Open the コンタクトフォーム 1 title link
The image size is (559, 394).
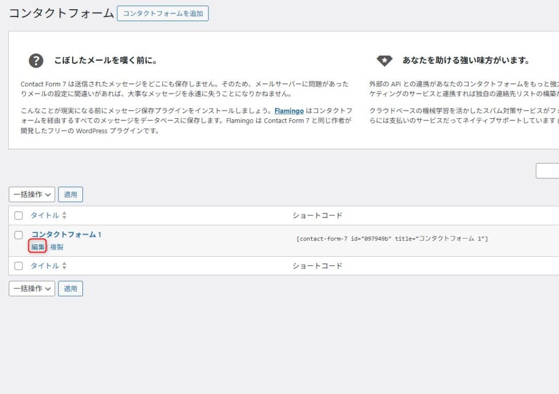pyautogui.click(x=66, y=234)
